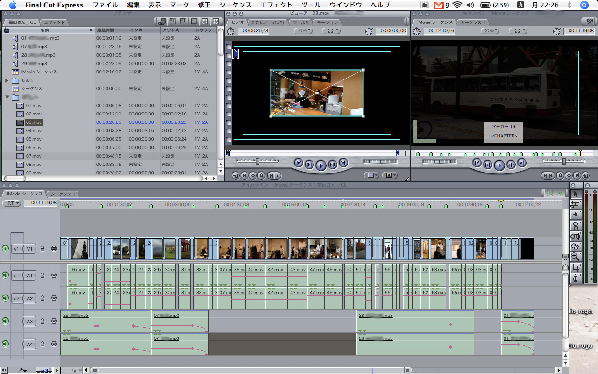The height and width of the screenshot is (374, 598).
Task: Open the RT dropdown in timeline
Action: [12, 203]
